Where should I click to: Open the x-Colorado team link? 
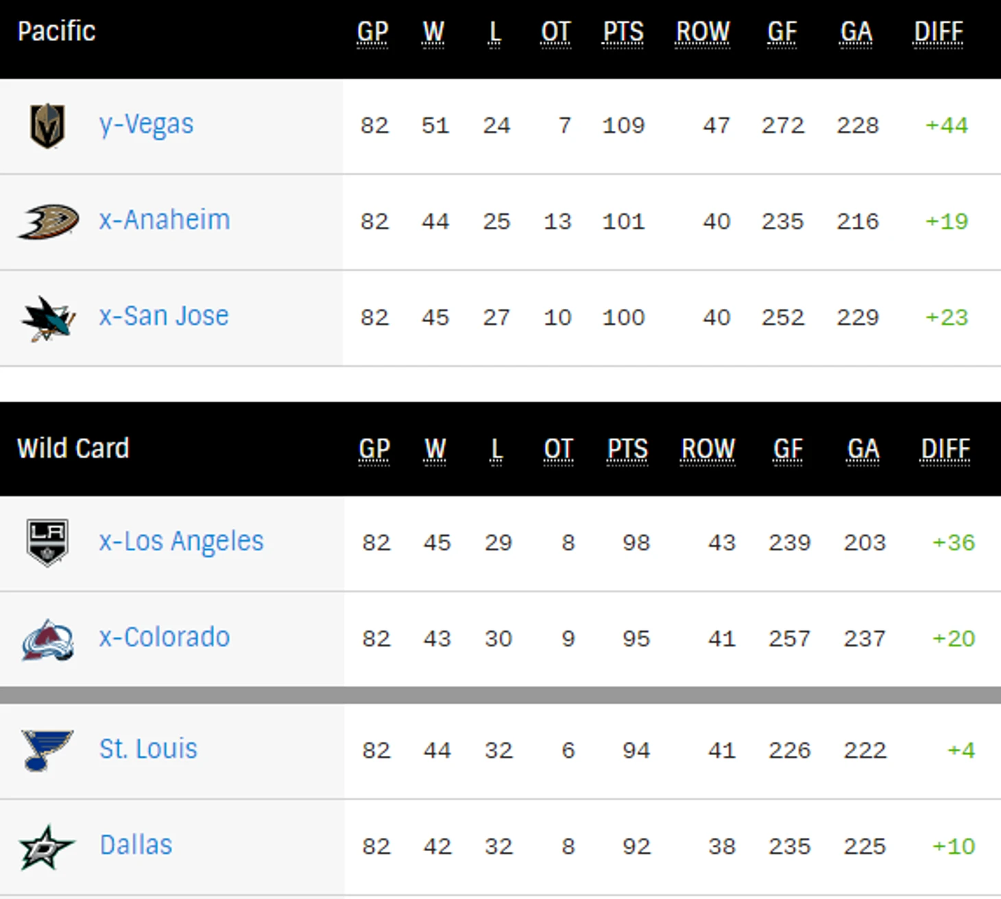[x=165, y=637]
